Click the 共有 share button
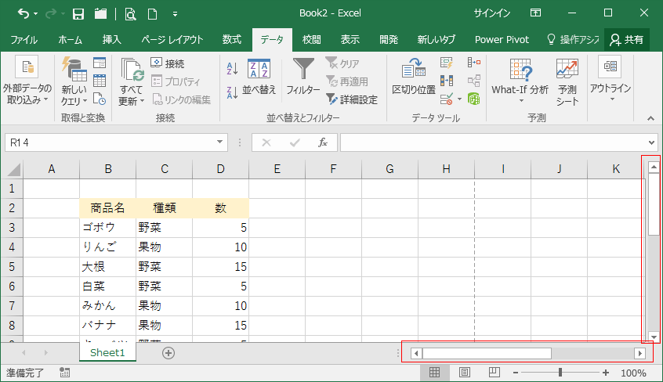 [x=626, y=39]
